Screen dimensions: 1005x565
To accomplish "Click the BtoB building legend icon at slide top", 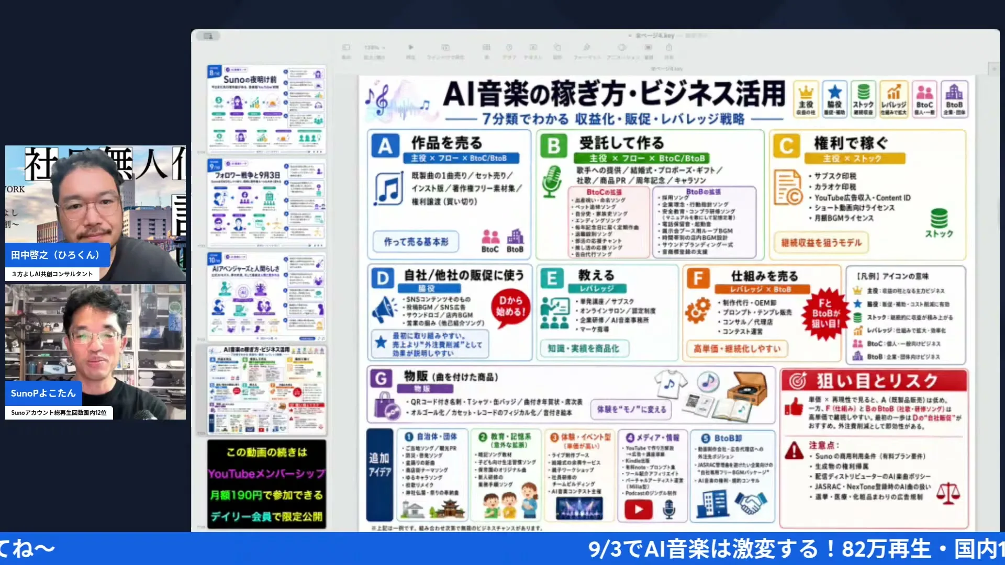I will [954, 99].
